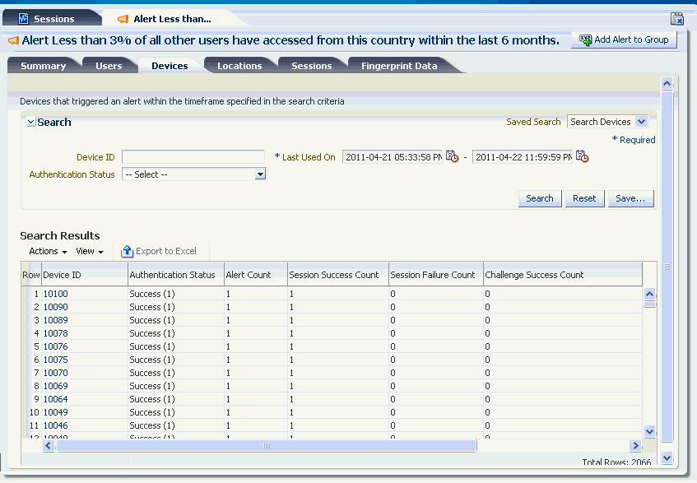The width and height of the screenshot is (697, 483).
Task: Open the Actions menu
Action: (46, 251)
